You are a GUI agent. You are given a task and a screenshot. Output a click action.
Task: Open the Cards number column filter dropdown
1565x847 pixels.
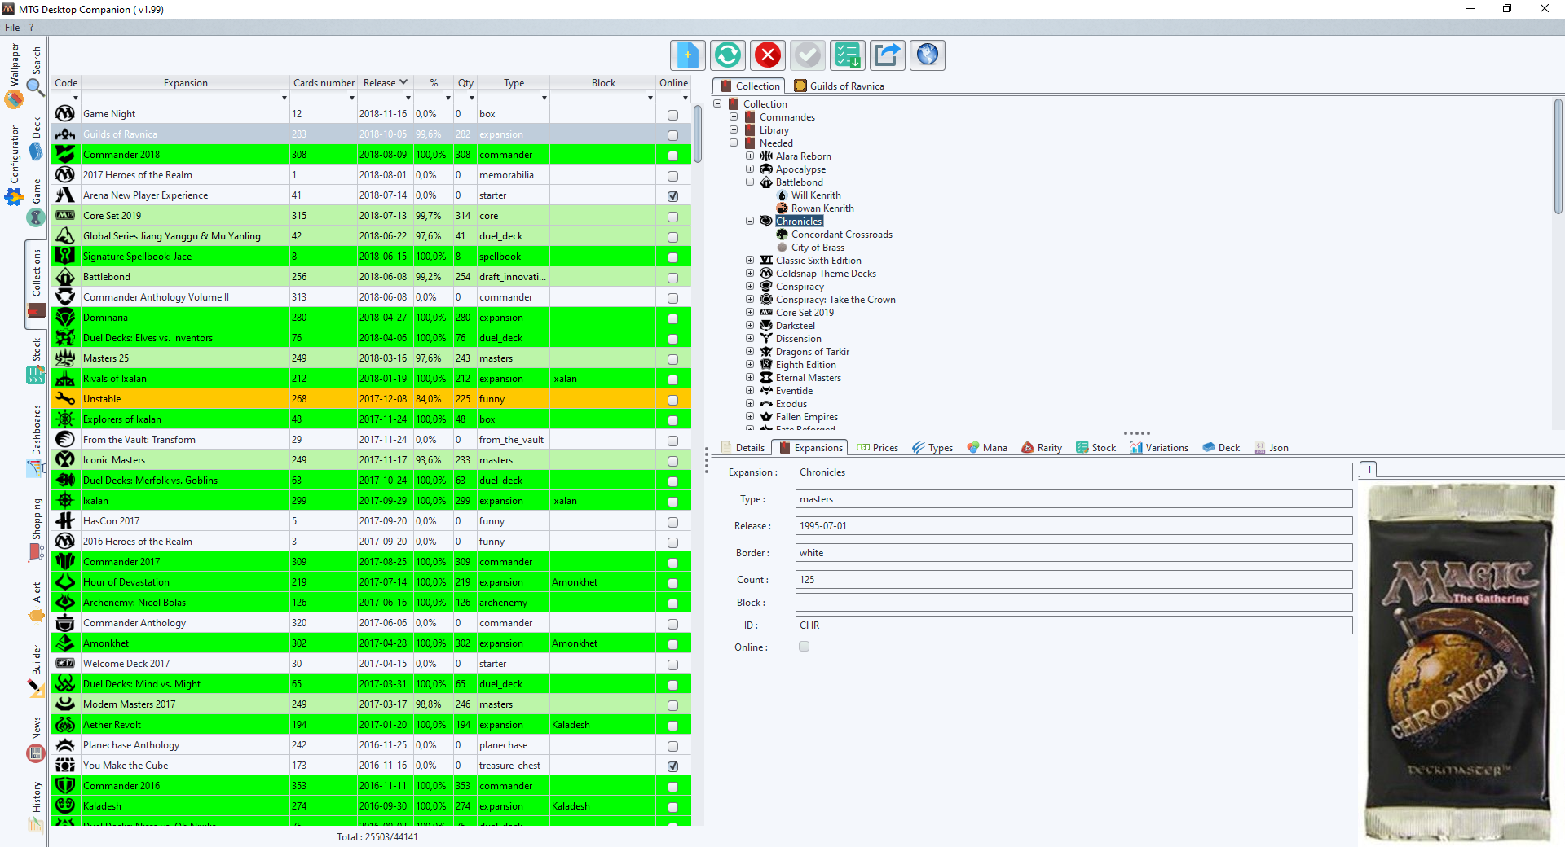click(x=352, y=98)
